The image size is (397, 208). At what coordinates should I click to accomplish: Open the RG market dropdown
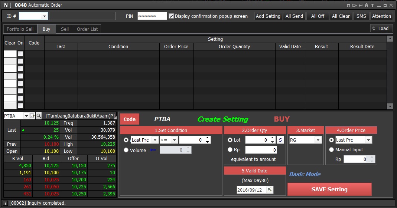pos(318,140)
